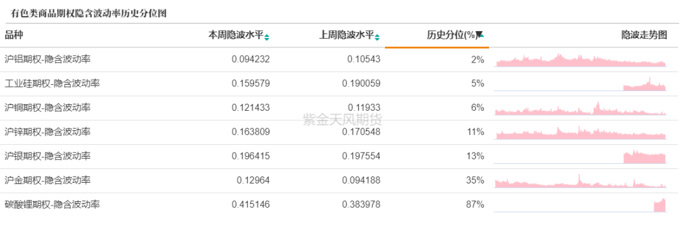Click the 品种 column header
The height and width of the screenshot is (248, 685).
pos(14,35)
